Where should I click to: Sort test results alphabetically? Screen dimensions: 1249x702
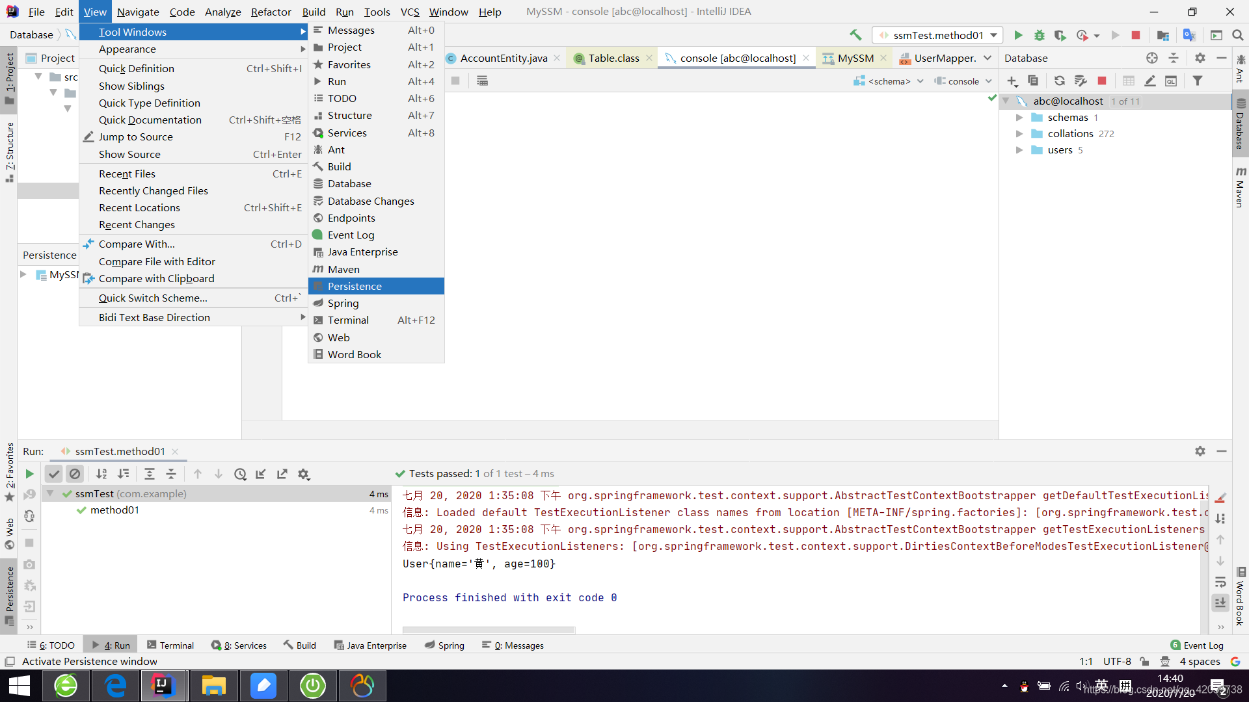pos(101,474)
